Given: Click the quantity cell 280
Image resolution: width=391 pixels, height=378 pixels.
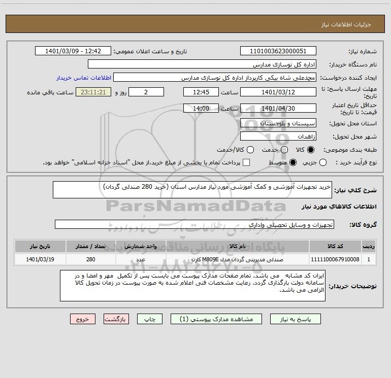Looking at the screenshot, I should click(x=90, y=259).
